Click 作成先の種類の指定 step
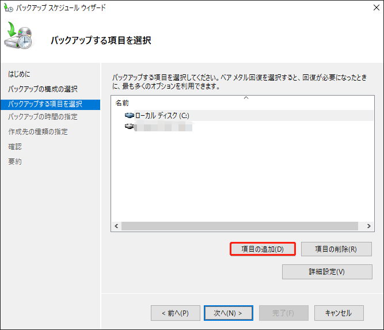 tap(38, 132)
